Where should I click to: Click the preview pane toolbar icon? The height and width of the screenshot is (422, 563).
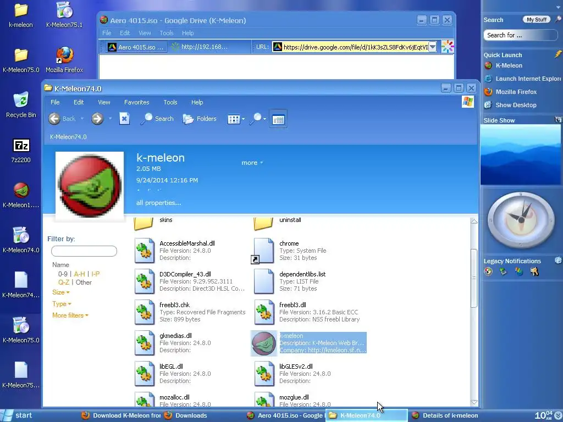[x=278, y=119]
